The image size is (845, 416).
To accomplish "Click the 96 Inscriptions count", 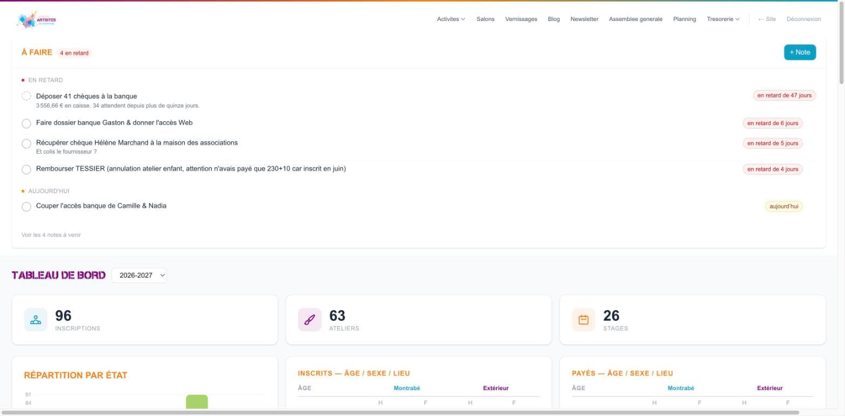I will pyautogui.click(x=63, y=315).
